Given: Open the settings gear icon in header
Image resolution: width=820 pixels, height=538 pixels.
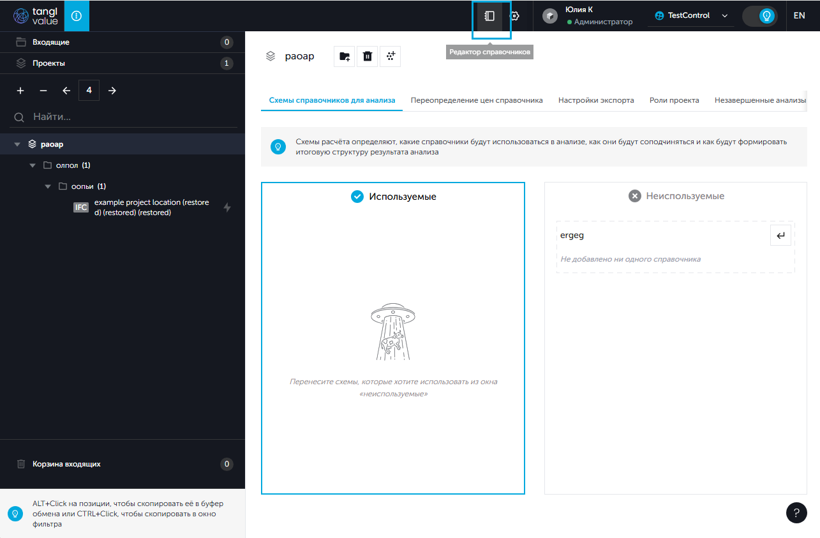Looking at the screenshot, I should click(x=514, y=16).
